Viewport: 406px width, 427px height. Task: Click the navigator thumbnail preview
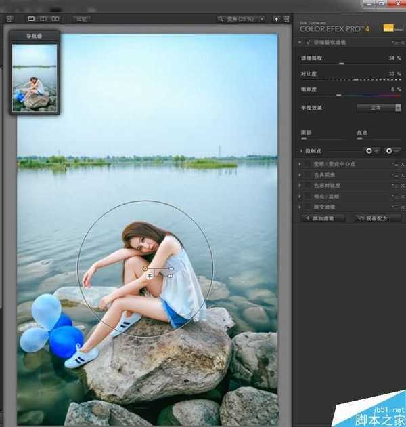tap(35, 76)
